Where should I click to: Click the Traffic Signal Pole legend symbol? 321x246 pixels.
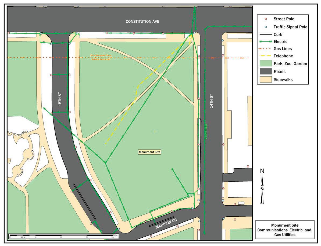(x=266, y=27)
